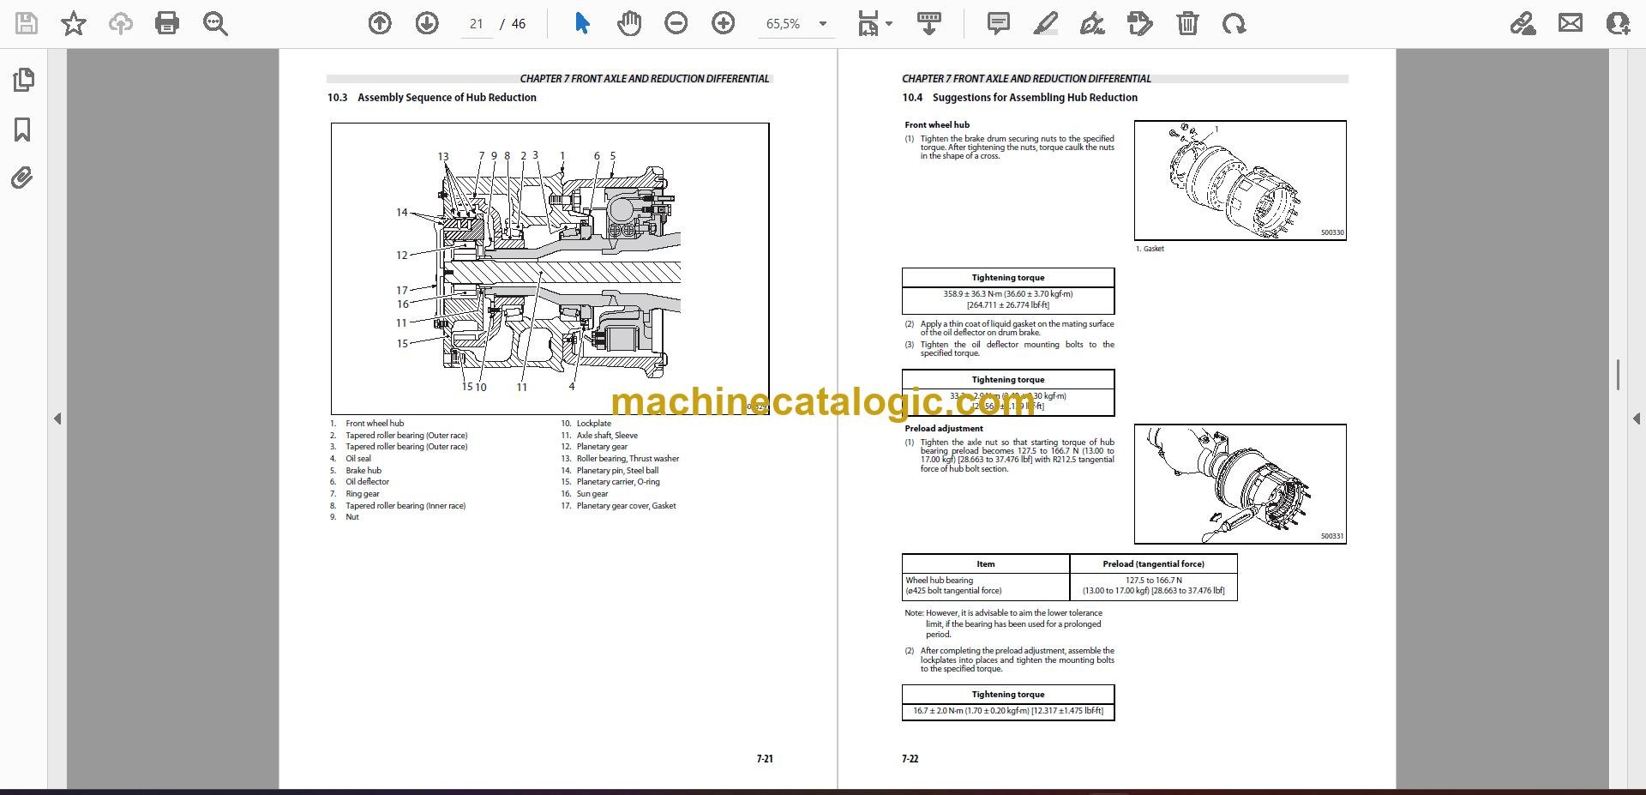Click legend entry 'Front wheel hub'
Image resolution: width=1646 pixels, height=795 pixels.
click(x=375, y=424)
